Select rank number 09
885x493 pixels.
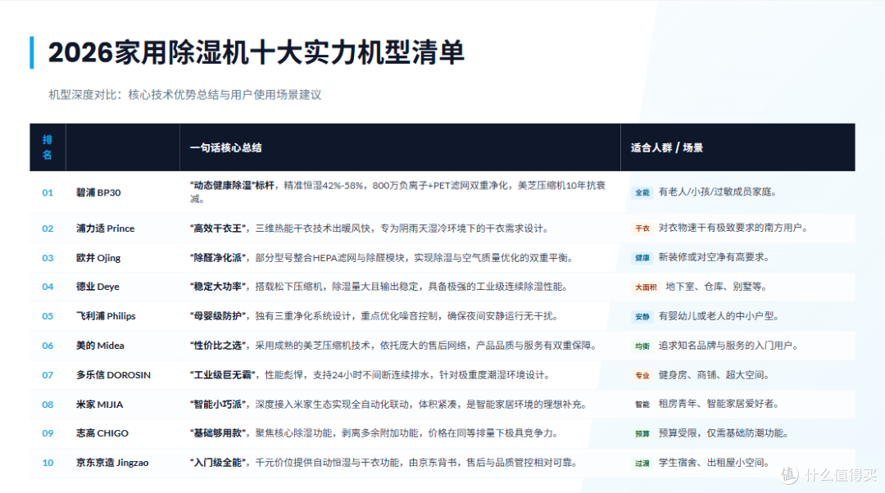tap(48, 433)
